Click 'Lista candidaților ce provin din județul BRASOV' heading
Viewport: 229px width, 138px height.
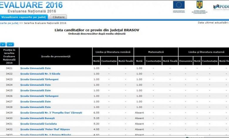[x=97, y=30]
